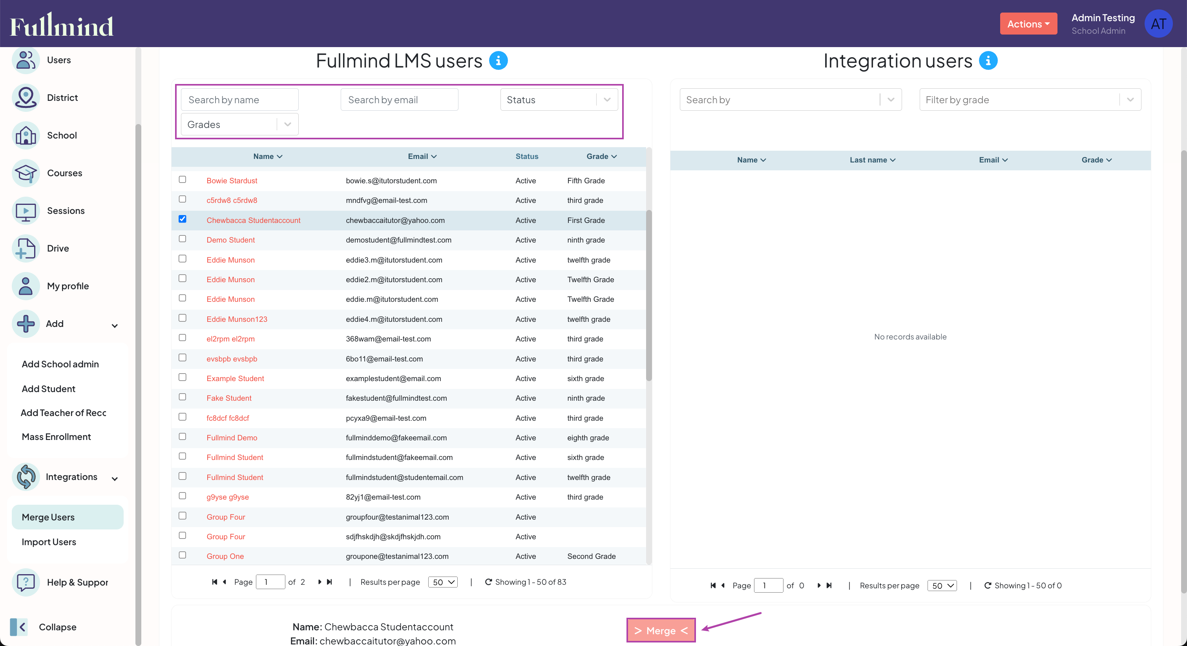
Task: Expand the Grades filter dropdown
Action: 239,124
